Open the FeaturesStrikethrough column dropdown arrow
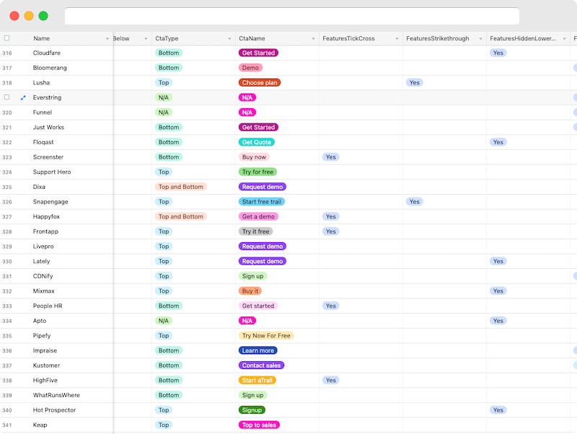577x434 pixels. (x=480, y=39)
